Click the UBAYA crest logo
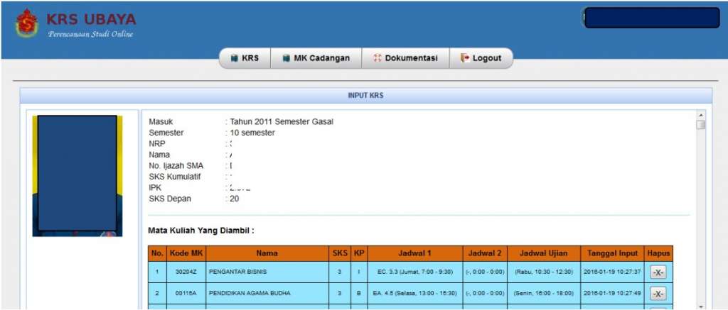The image size is (728, 310). click(27, 23)
